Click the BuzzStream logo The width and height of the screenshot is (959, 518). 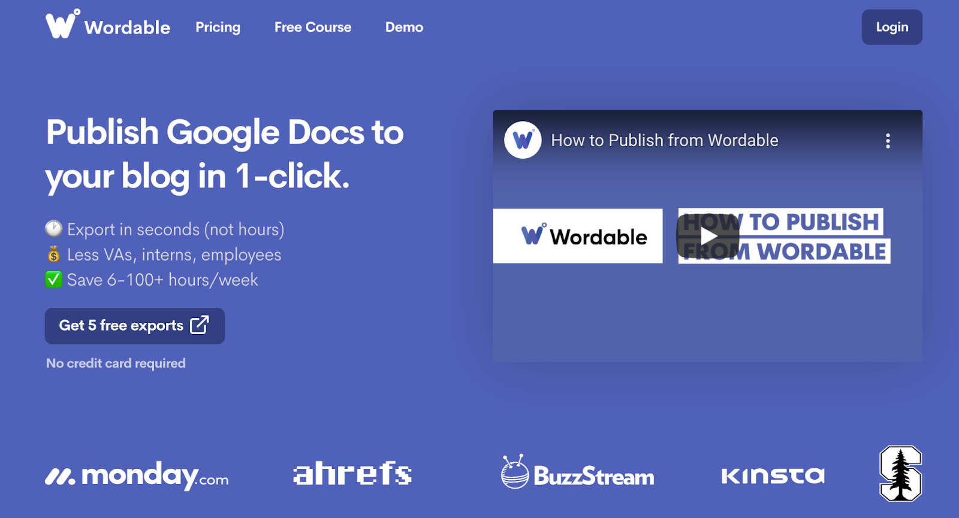coord(578,472)
